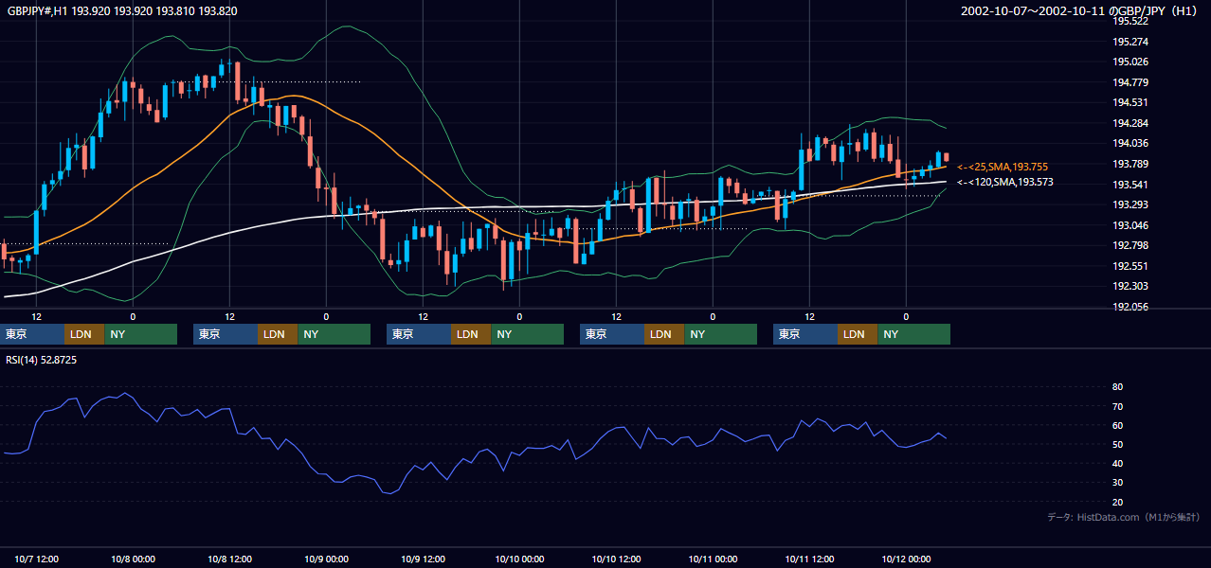Screen dimensions: 1211x568
Task: Select the 194.036 price level label
Action: [1130, 144]
